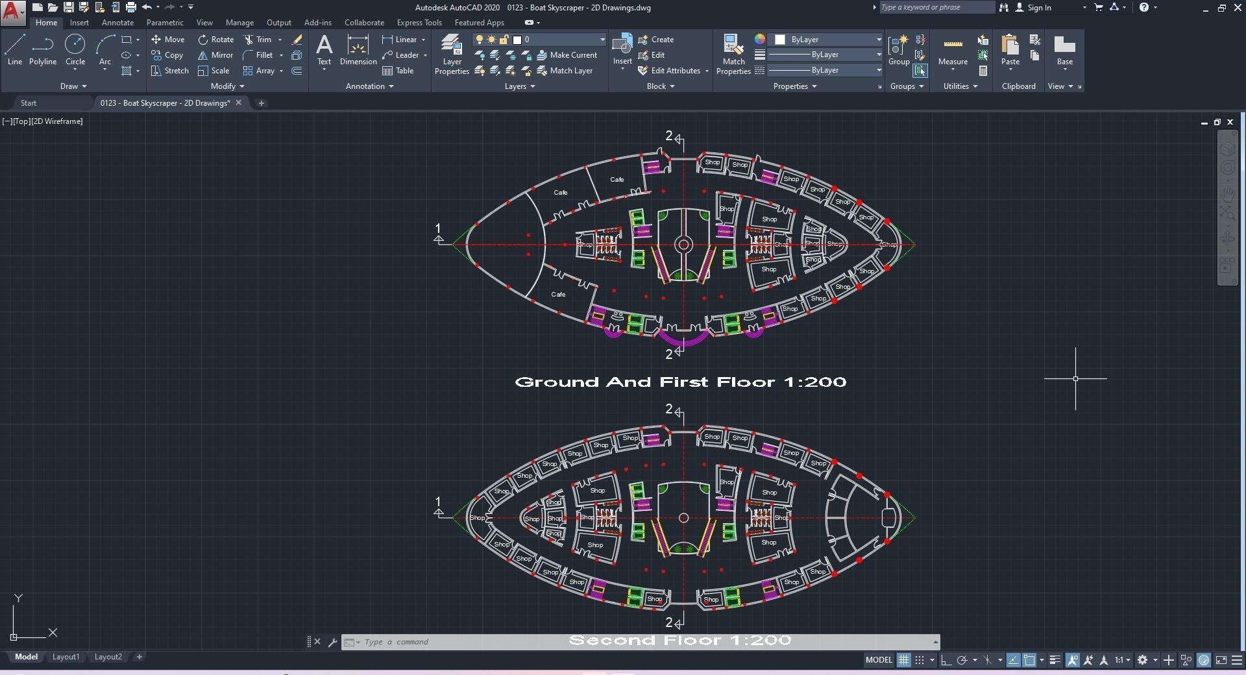Open the Parametric ribbon tab
1246x675 pixels.
pyautogui.click(x=165, y=23)
